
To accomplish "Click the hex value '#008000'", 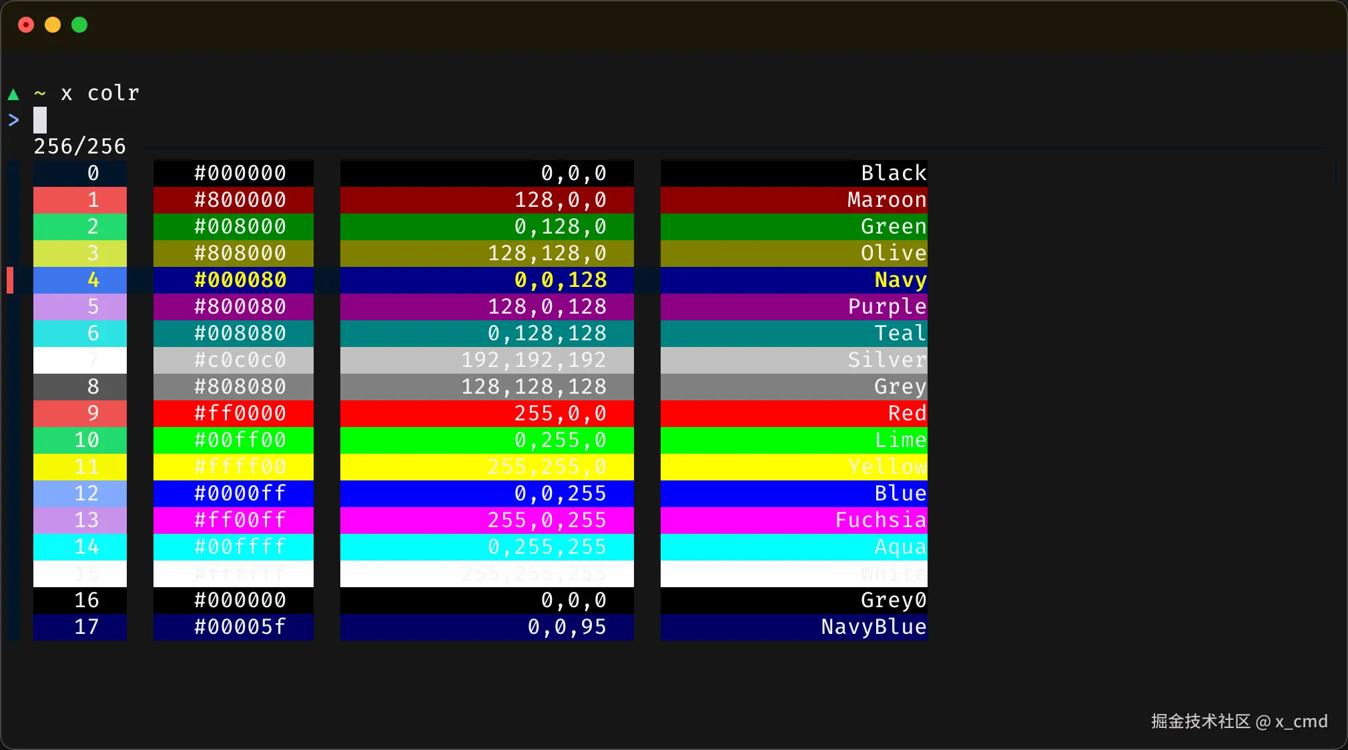I will point(240,227).
